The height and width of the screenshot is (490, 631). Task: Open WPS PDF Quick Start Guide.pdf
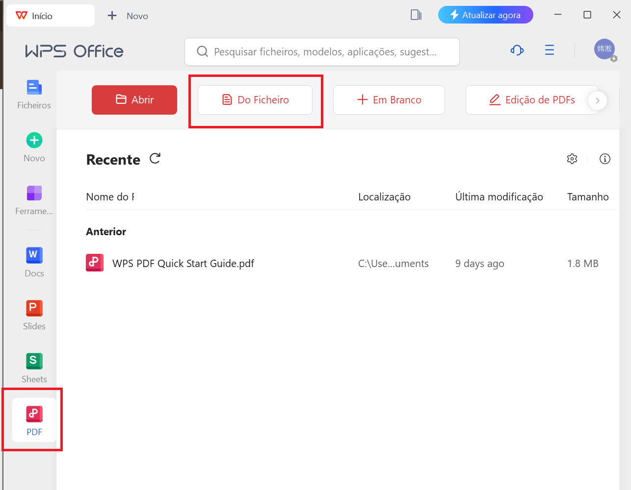(183, 264)
